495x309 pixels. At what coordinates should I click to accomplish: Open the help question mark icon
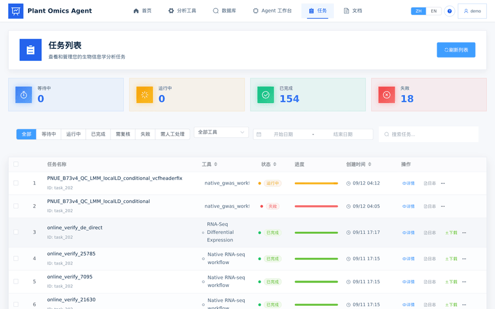(x=449, y=11)
